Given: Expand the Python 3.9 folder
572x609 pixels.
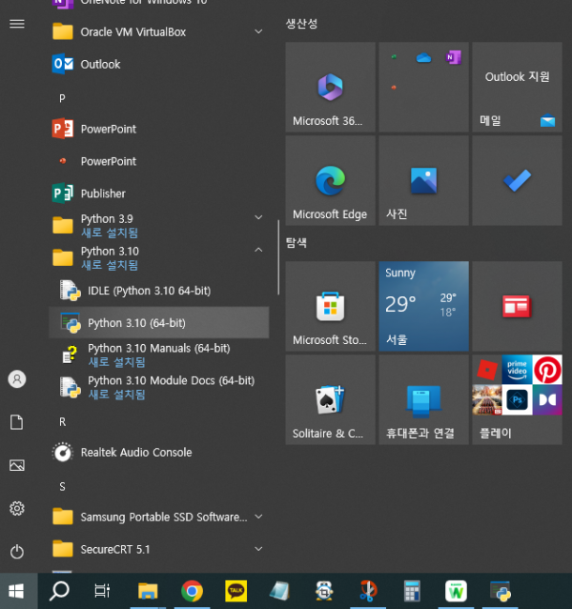Looking at the screenshot, I should point(158,225).
